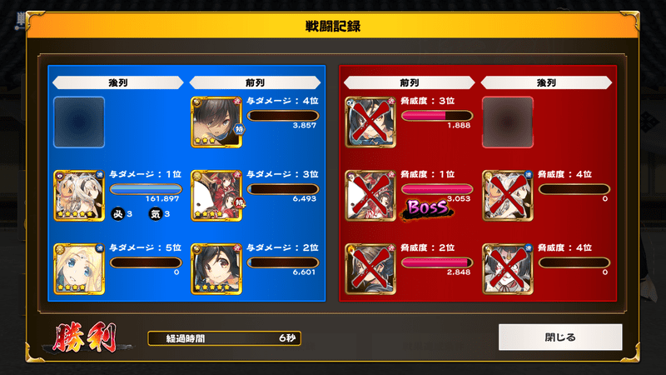
Task: Click the ally 後列 column header
Action: point(117,82)
